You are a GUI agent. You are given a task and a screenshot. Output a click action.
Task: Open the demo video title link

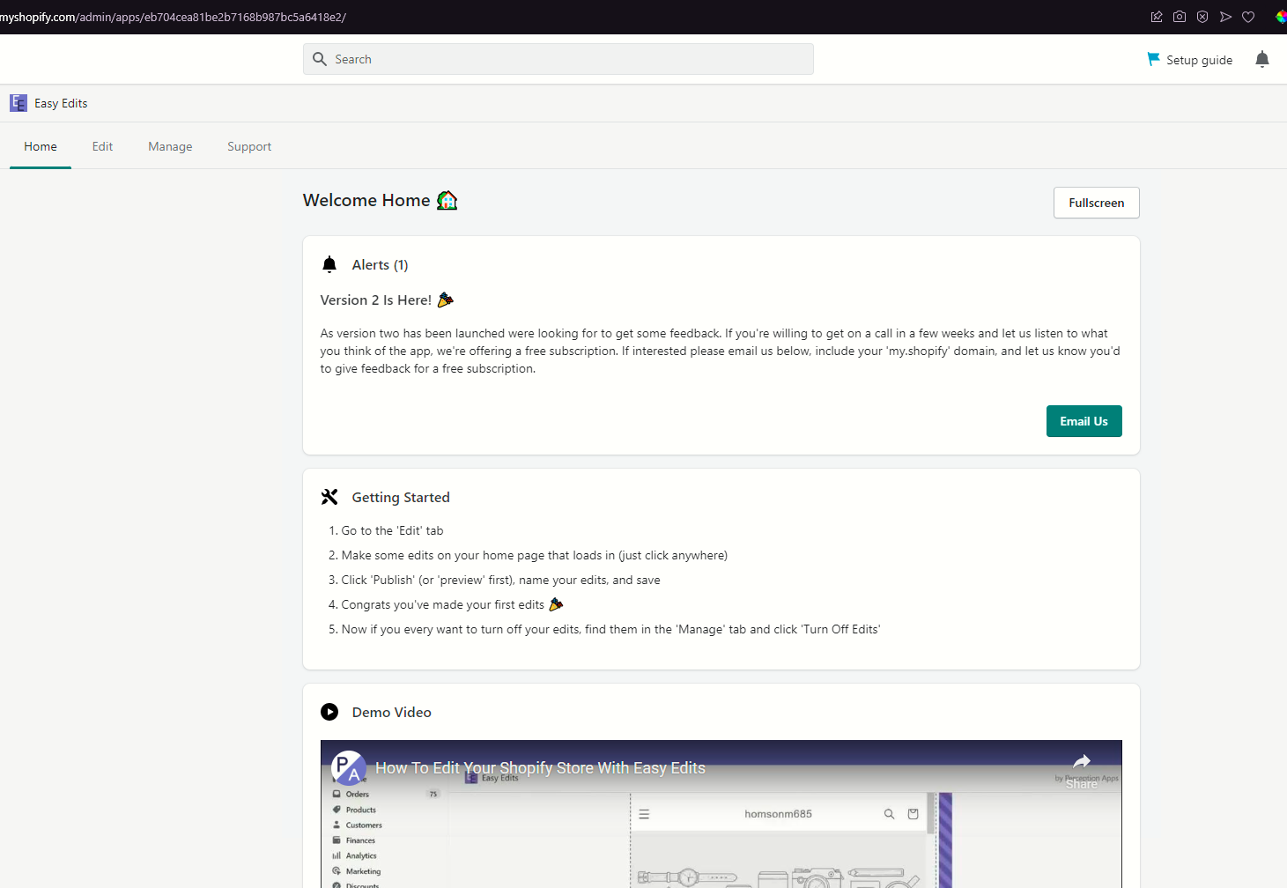540,768
